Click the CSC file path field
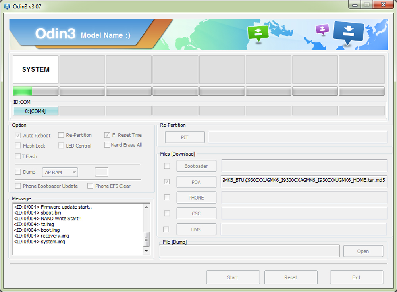The image size is (397, 292). coord(304,213)
